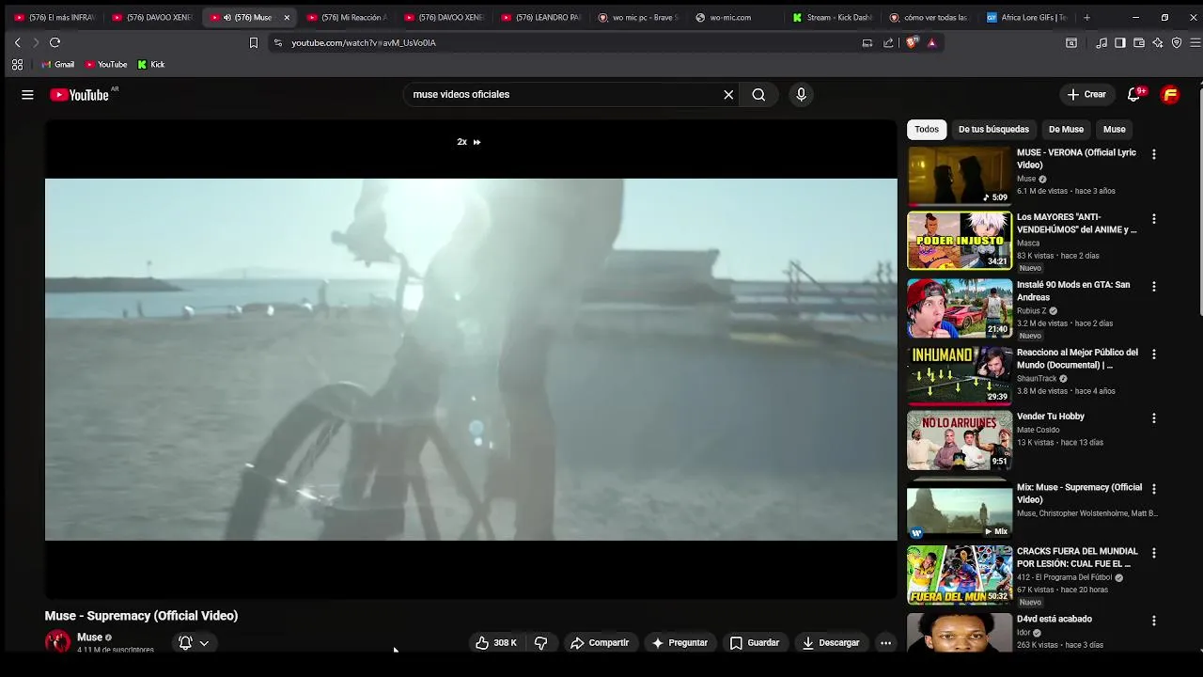
Task: Run search with magnifying glass button
Action: click(758, 94)
